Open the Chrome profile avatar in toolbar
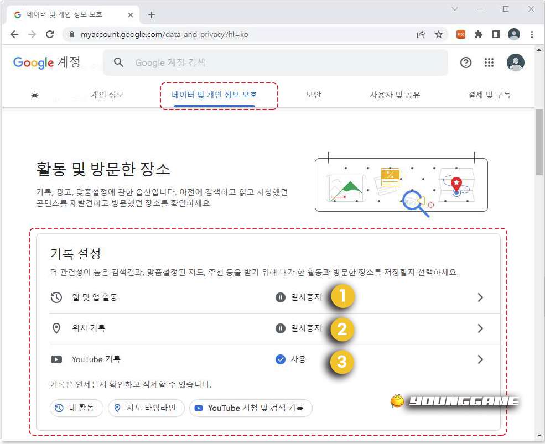Viewport: 545px width, 444px height. [x=513, y=34]
